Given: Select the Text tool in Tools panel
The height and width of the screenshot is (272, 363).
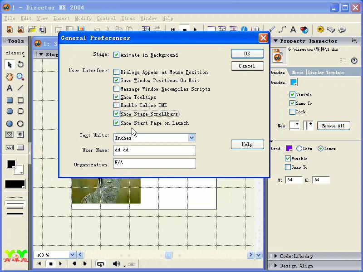Looking at the screenshot, I should (10, 88).
